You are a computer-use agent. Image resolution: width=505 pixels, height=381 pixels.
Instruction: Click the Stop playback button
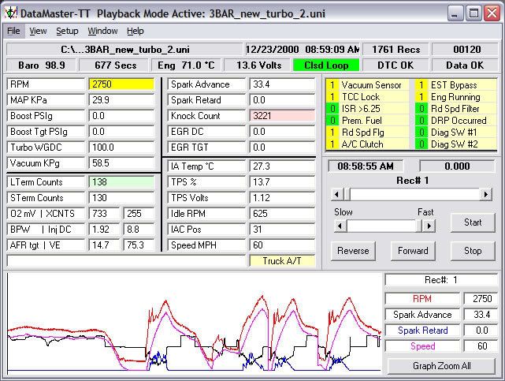tap(473, 251)
